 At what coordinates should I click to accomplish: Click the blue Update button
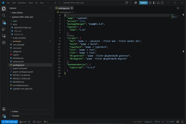pyautogui.click(x=143, y=3)
